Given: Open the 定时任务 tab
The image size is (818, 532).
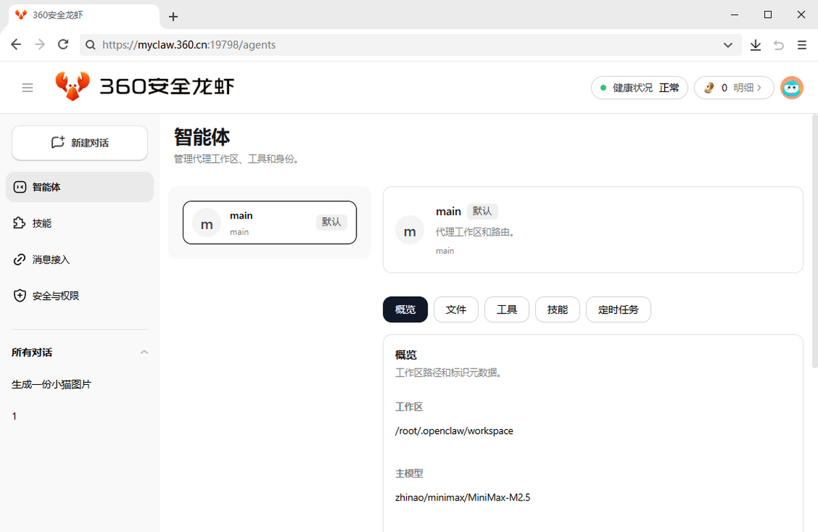Looking at the screenshot, I should [x=618, y=309].
